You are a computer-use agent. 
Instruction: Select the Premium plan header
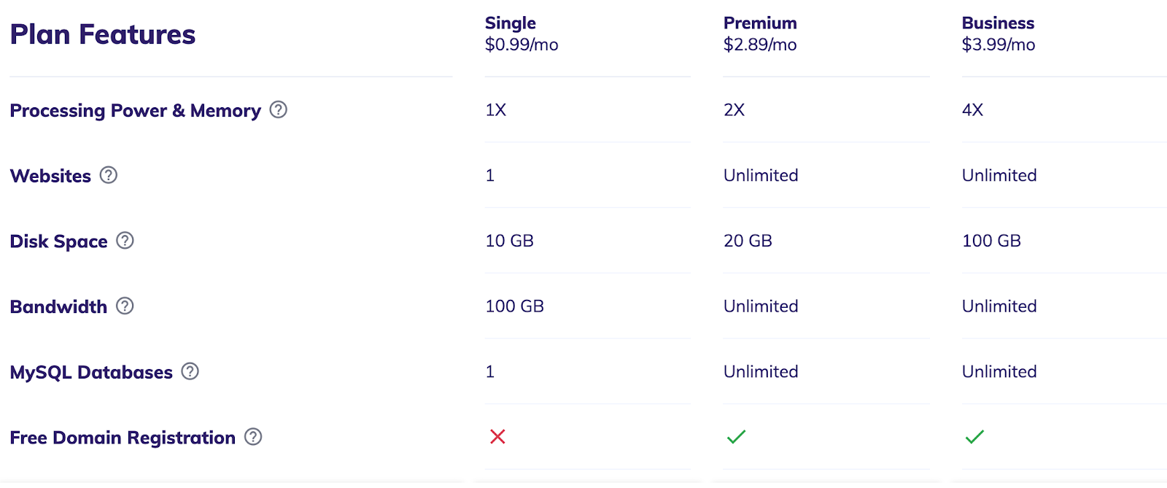click(x=760, y=23)
